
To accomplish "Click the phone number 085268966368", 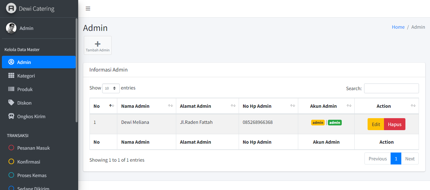I will click(258, 122).
